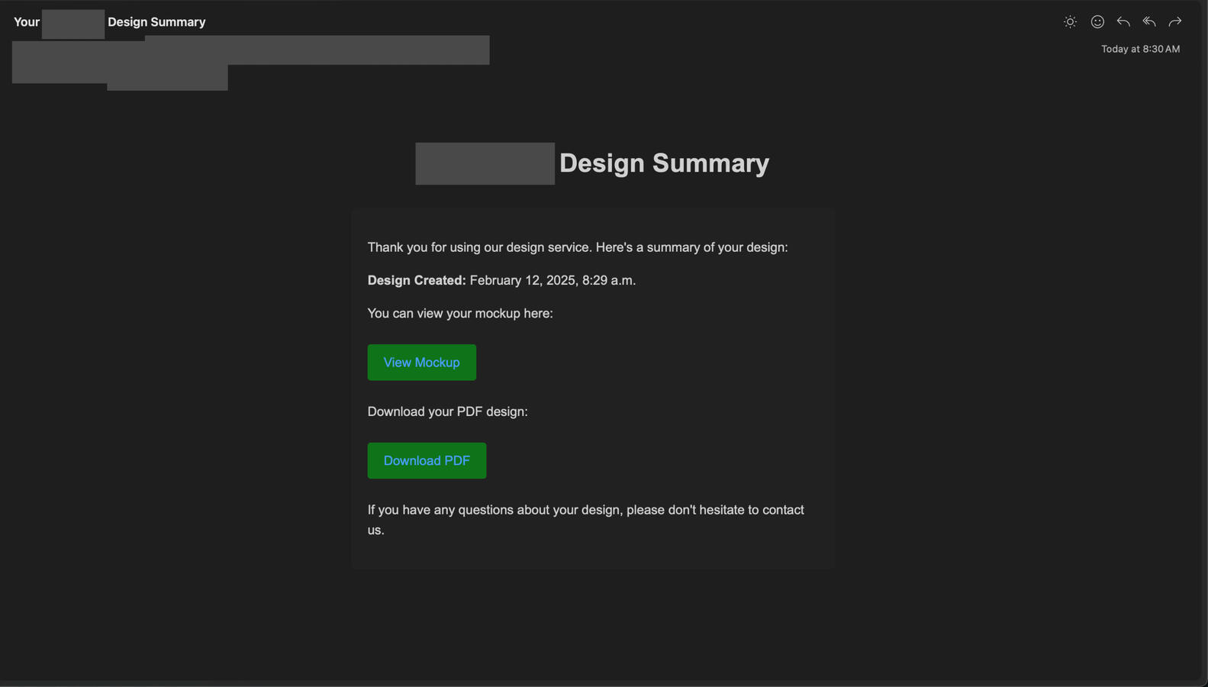Forward the email using the right arrow
This screenshot has width=1208, height=687.
1175,22
